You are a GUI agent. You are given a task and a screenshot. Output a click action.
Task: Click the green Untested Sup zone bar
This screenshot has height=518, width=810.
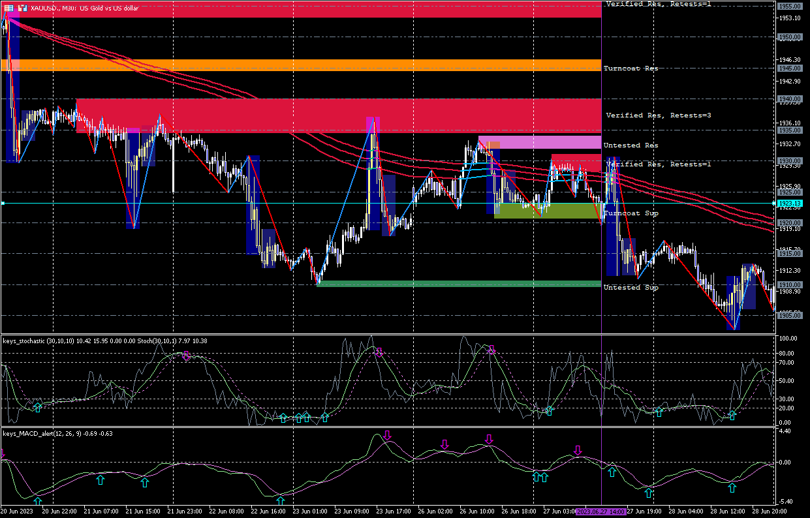pos(459,284)
